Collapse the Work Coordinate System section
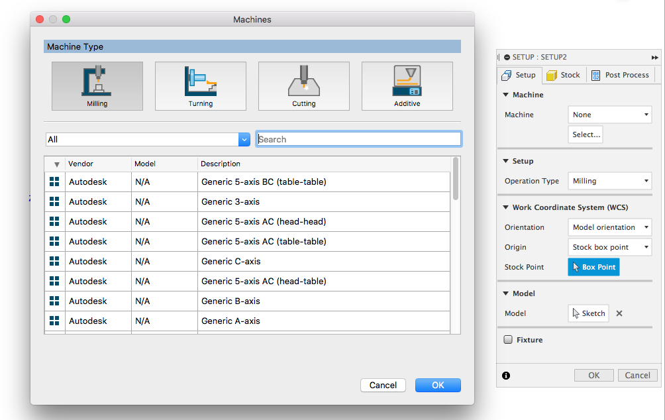The width and height of the screenshot is (665, 420). [x=505, y=207]
